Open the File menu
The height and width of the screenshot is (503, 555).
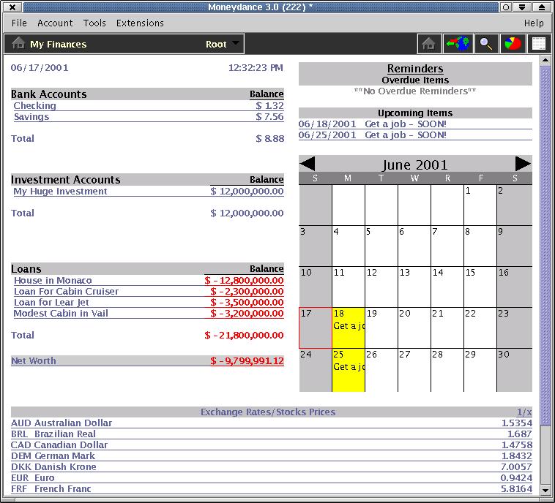pos(19,23)
